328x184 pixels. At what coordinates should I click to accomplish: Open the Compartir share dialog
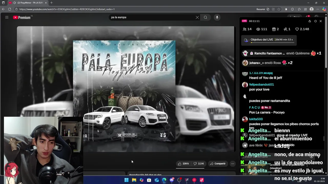[x=218, y=164]
